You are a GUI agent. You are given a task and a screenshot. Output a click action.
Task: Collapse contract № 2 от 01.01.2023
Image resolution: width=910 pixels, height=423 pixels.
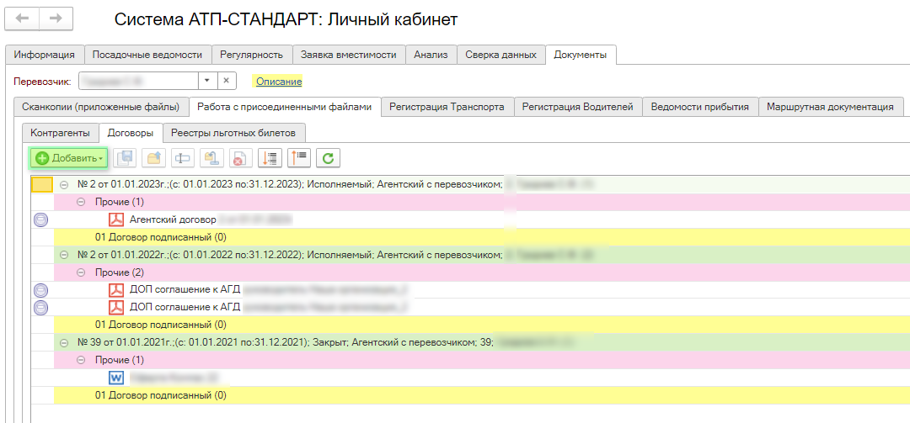pyautogui.click(x=64, y=184)
